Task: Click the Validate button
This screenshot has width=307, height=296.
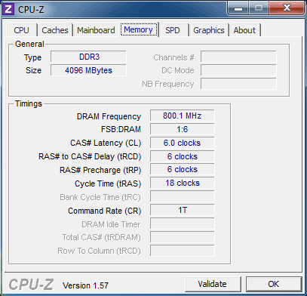Action: pyautogui.click(x=213, y=284)
